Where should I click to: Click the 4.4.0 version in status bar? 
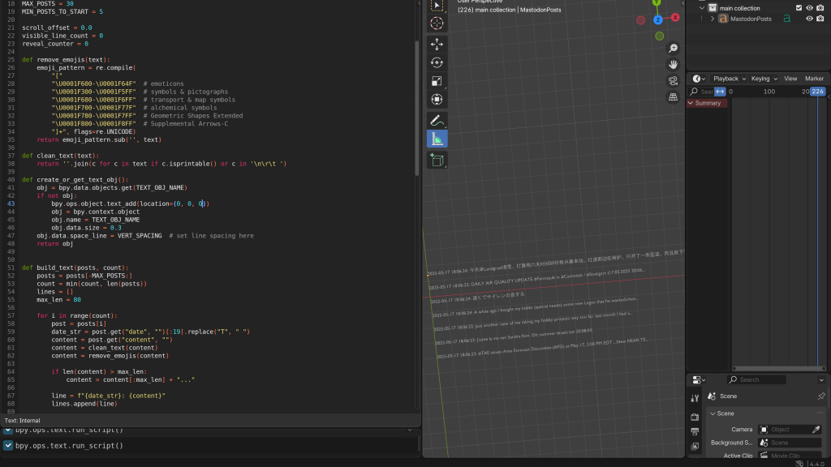point(816,464)
